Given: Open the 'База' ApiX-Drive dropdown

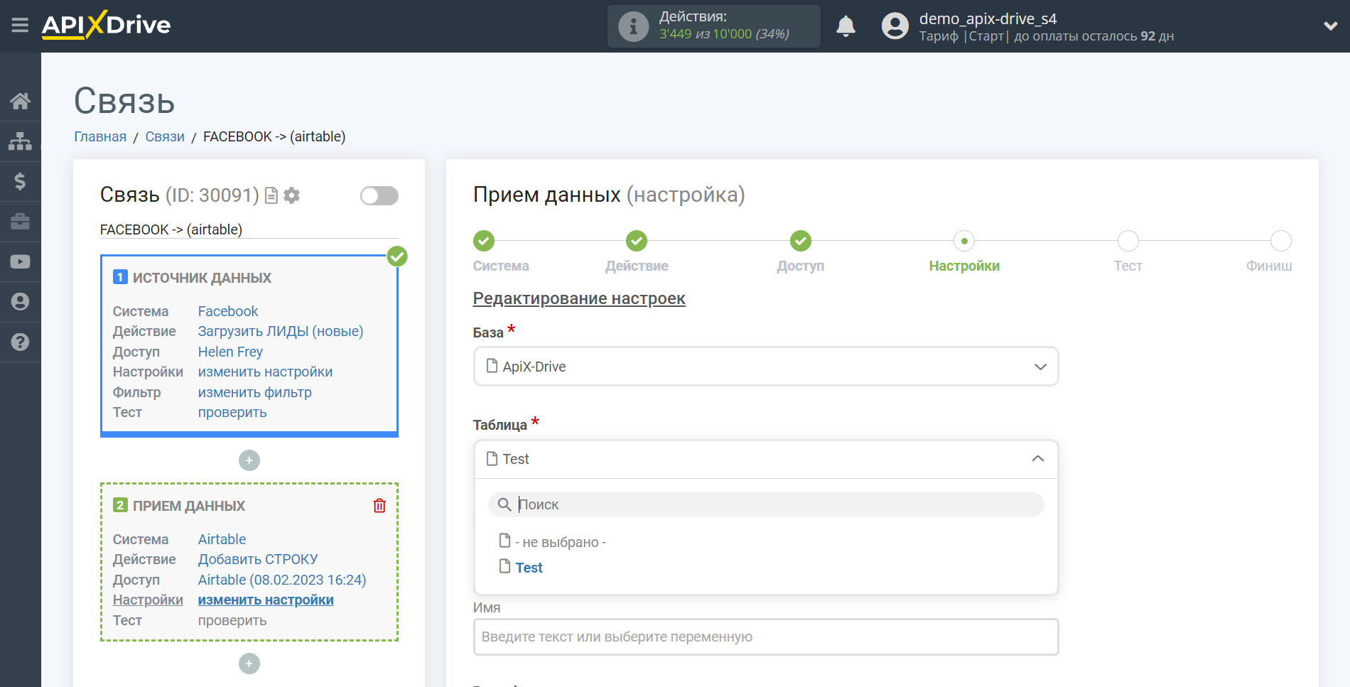Looking at the screenshot, I should pyautogui.click(x=766, y=367).
